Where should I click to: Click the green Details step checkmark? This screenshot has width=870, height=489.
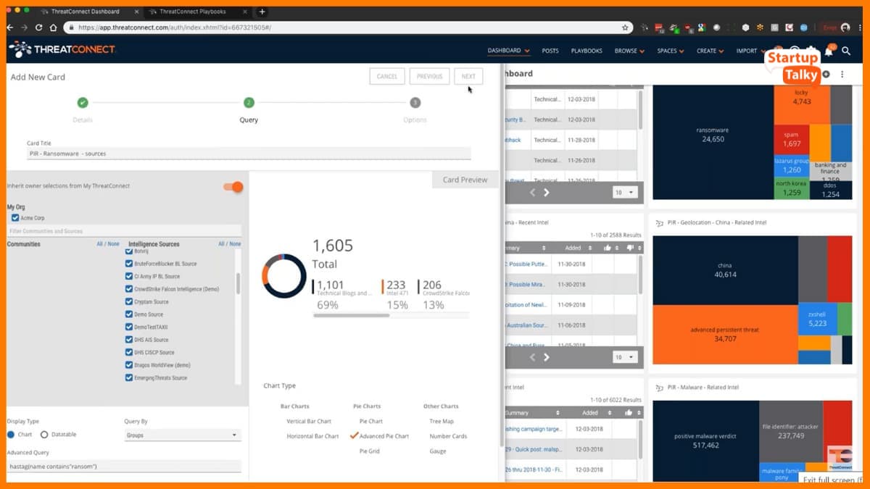tap(83, 103)
